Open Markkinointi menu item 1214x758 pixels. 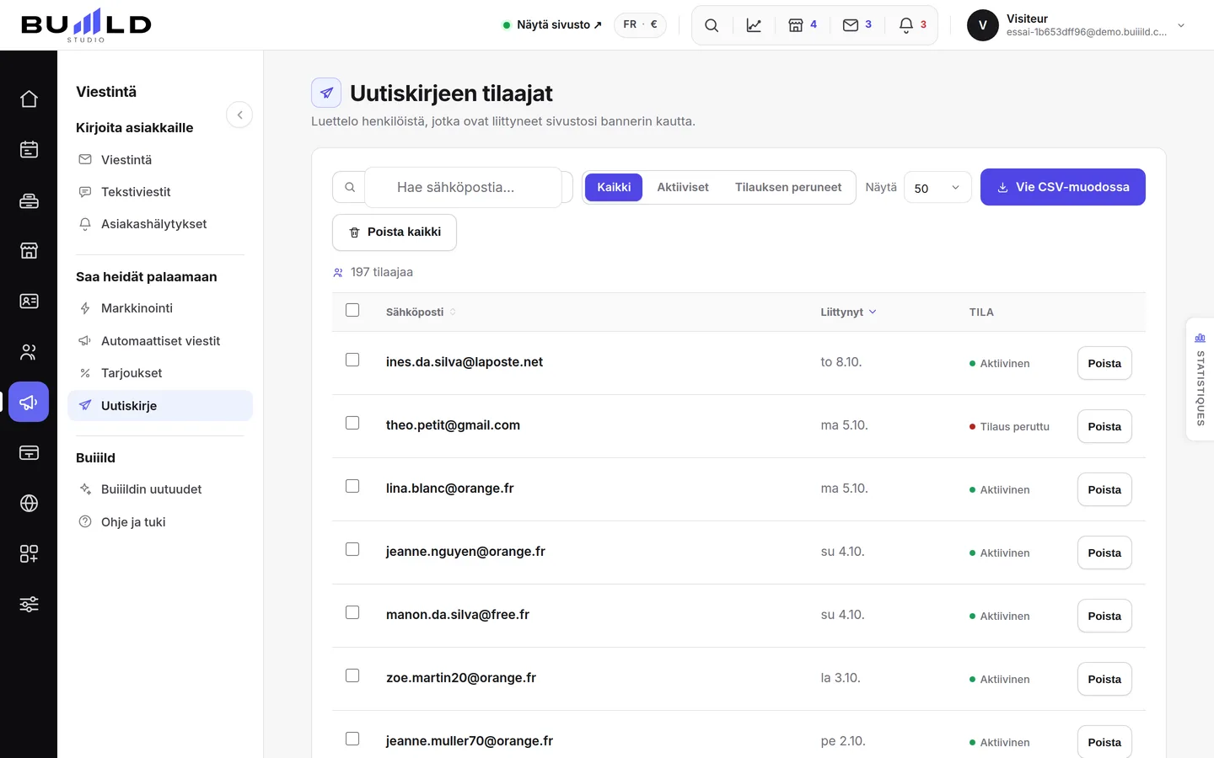click(160, 308)
